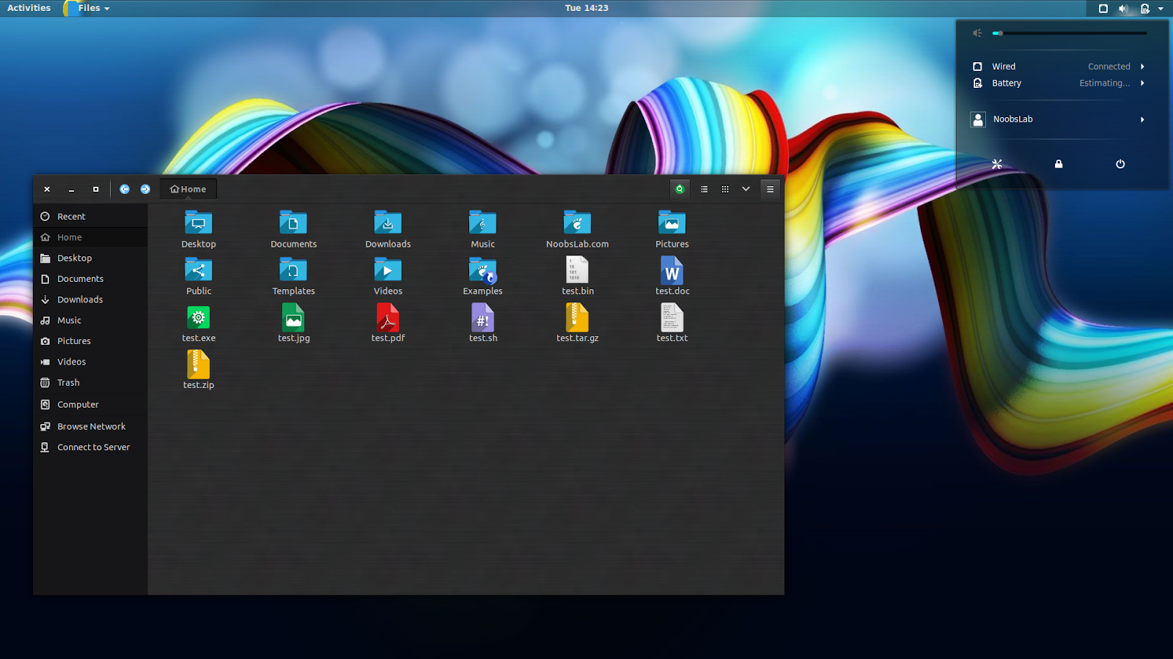Viewport: 1173px width, 659px height.
Task: Switch to list view in the file manager
Action: click(704, 189)
